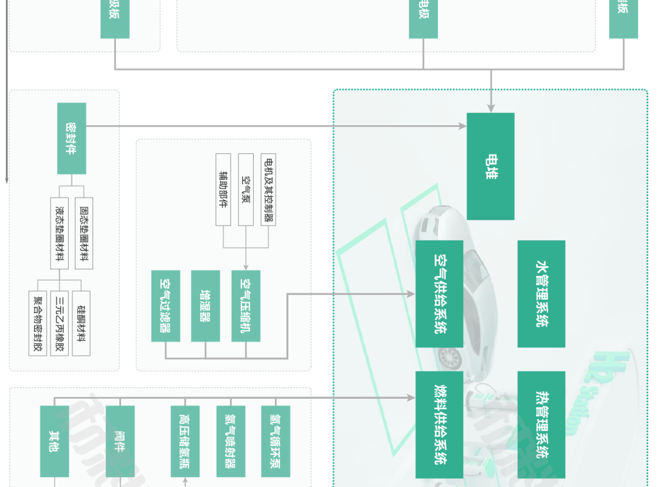Select the 氢气循环泵 node

pyautogui.click(x=276, y=441)
